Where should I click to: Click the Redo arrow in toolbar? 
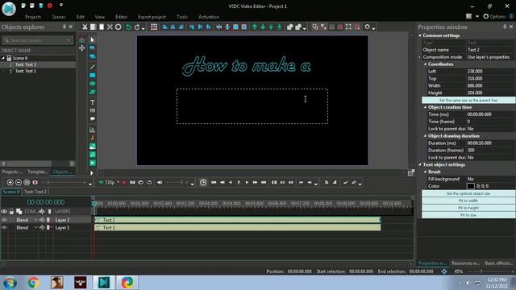[137, 27]
